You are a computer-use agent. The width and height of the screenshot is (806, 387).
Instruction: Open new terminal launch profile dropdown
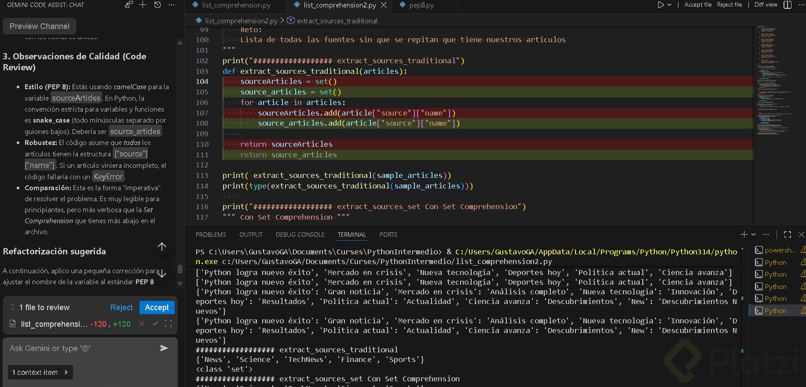point(754,235)
